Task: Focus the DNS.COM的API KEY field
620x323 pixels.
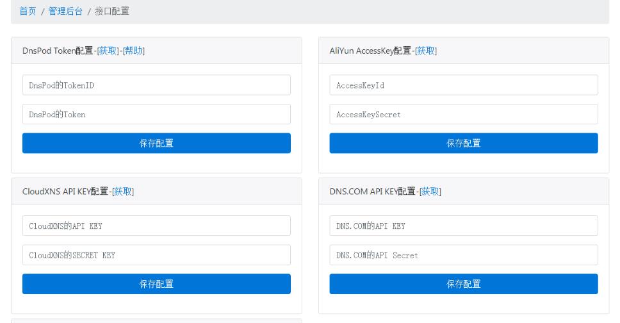Action: 464,226
